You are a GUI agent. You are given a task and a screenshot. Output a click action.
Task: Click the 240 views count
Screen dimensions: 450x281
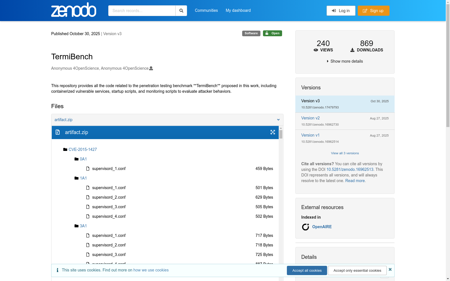[323, 43]
